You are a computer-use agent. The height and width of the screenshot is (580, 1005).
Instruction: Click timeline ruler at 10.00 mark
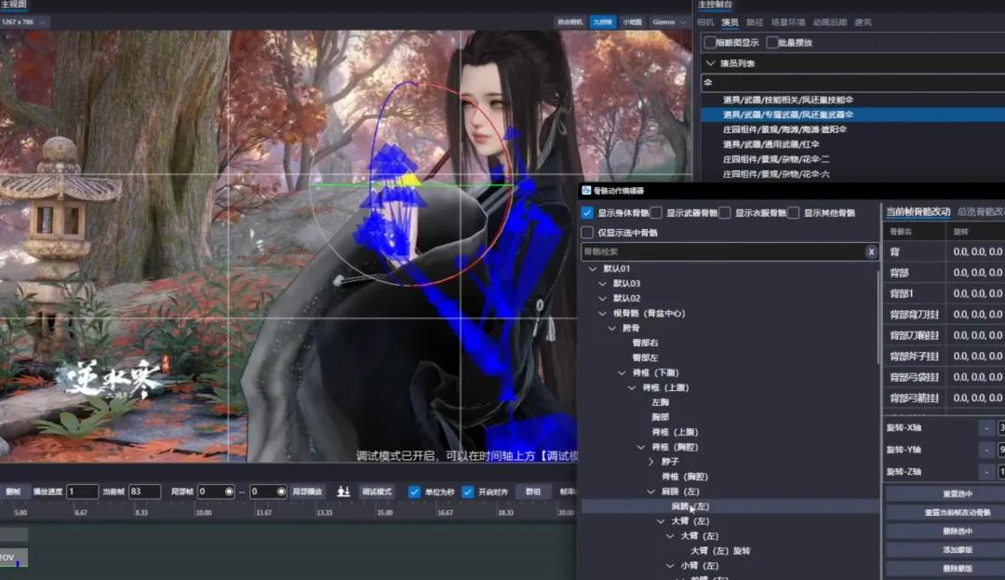point(203,513)
